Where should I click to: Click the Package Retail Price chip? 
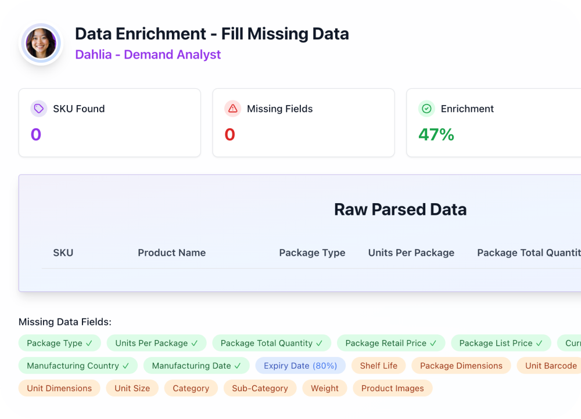[x=390, y=343]
